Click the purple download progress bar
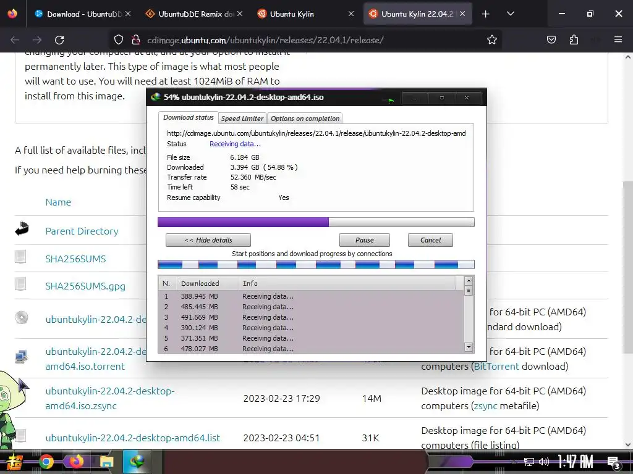Viewport: 633px width, 474px height. [x=316, y=222]
